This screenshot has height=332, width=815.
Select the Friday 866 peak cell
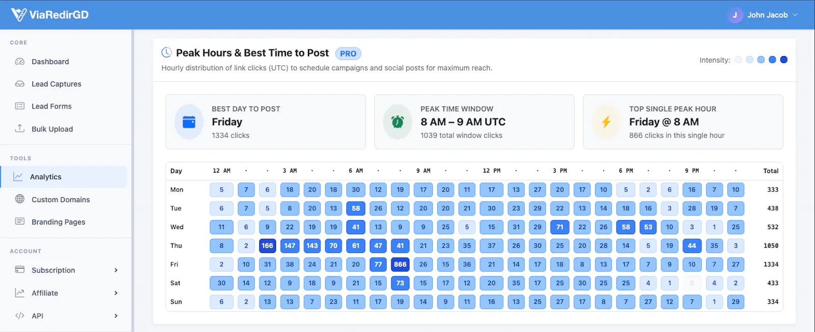pyautogui.click(x=400, y=264)
